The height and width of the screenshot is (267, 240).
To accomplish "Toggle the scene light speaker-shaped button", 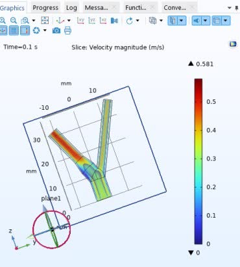I will click(x=197, y=21).
